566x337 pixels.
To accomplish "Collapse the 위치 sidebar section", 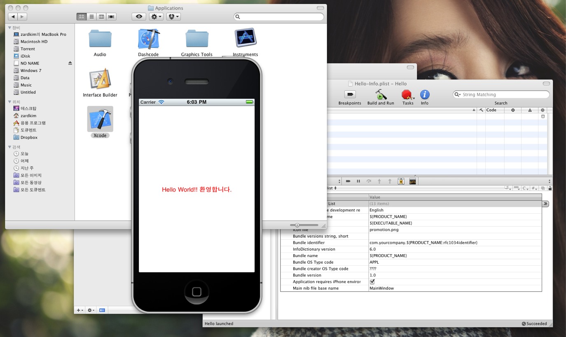I will point(9,101).
